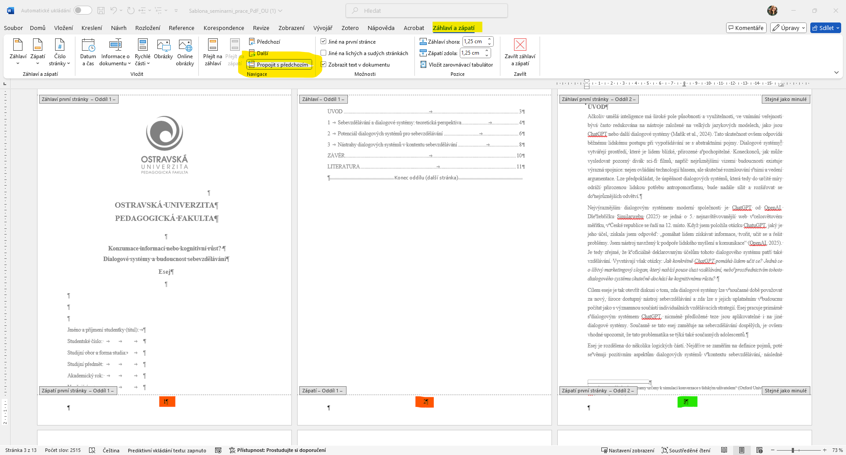Click the Hledat search field

[x=427, y=11]
